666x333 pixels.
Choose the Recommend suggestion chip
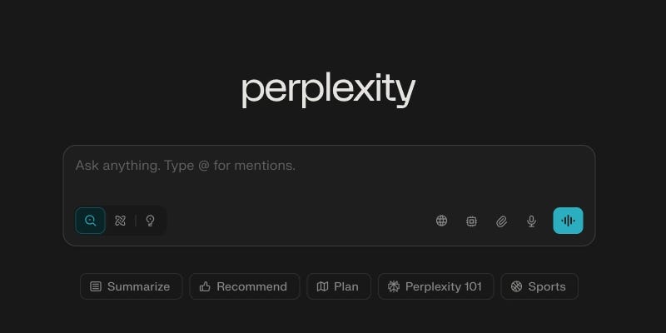click(x=244, y=286)
